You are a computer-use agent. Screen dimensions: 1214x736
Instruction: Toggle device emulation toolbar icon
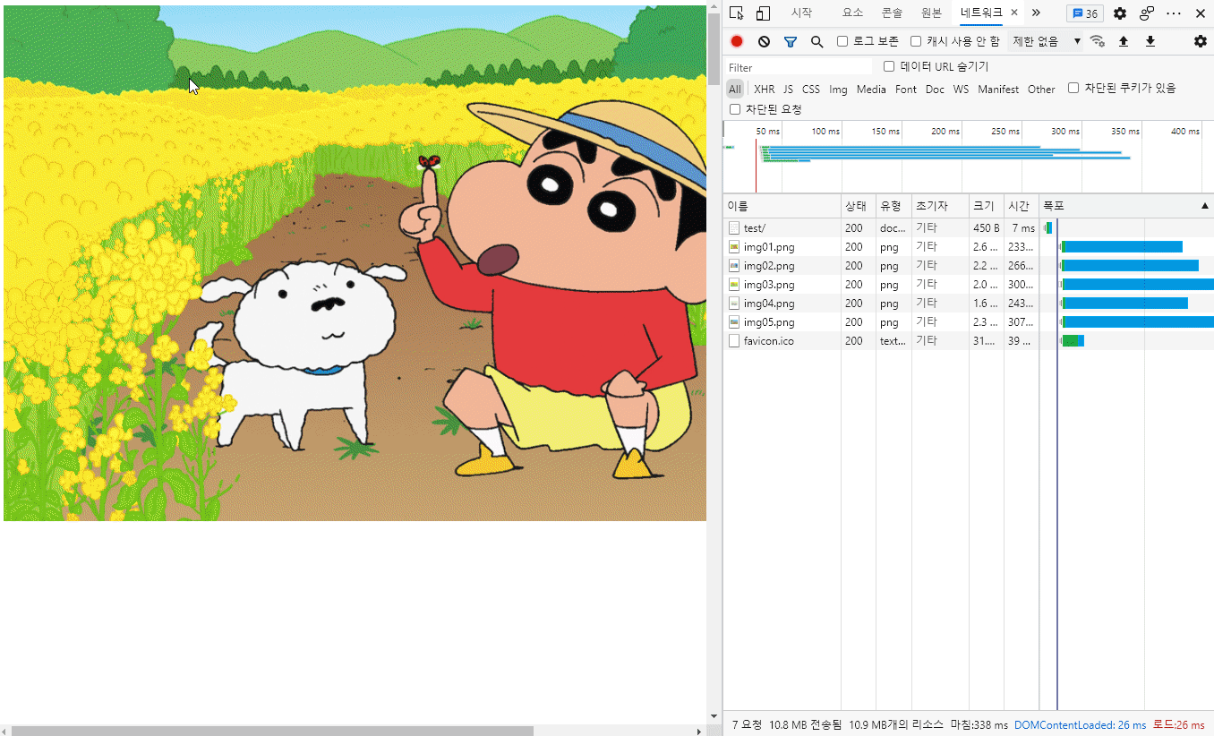[763, 13]
